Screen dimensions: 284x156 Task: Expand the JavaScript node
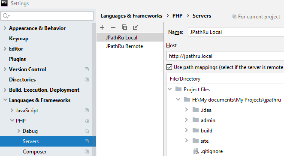(12, 111)
